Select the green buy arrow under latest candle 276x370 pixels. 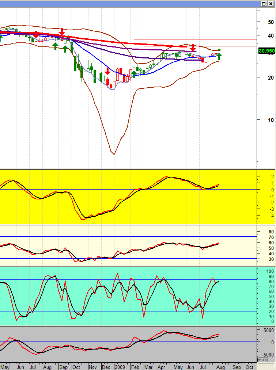point(219,57)
